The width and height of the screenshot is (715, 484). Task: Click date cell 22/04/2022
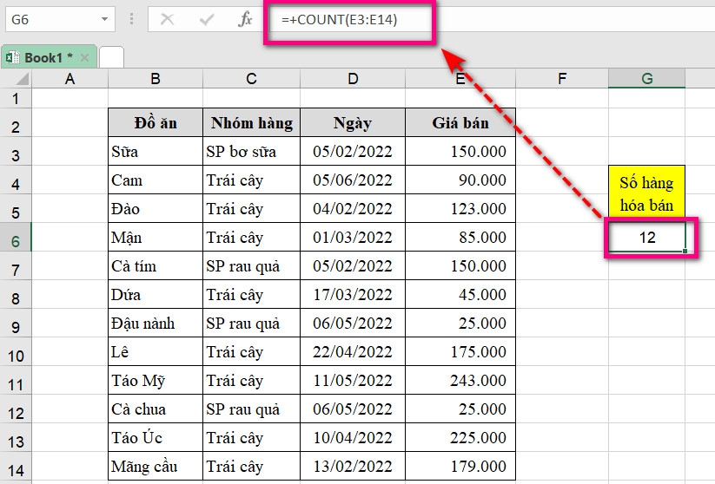pos(353,351)
